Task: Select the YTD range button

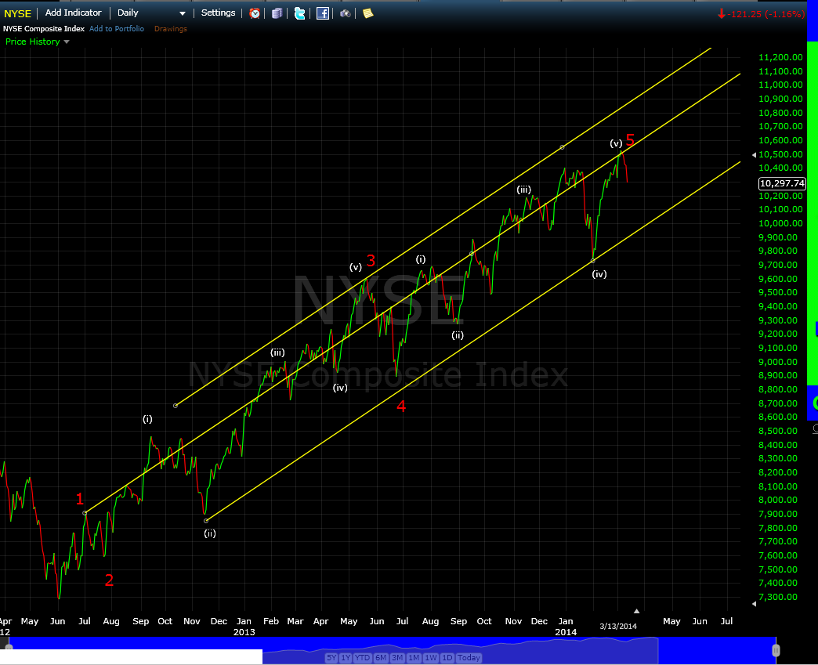Action: [x=362, y=658]
